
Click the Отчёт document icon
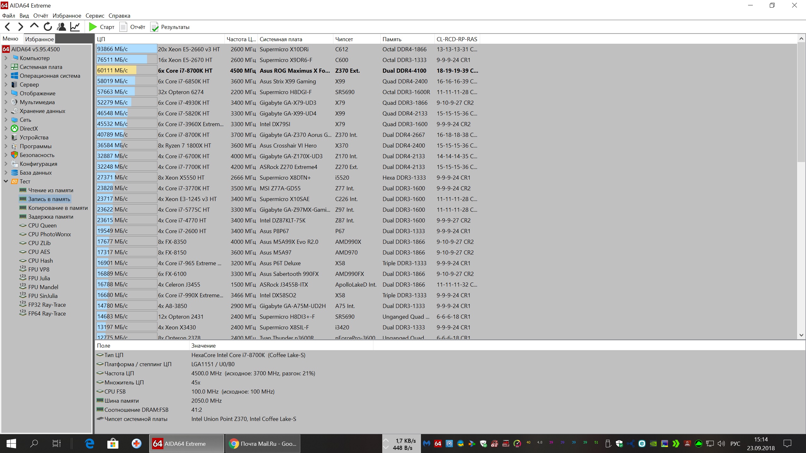(123, 27)
